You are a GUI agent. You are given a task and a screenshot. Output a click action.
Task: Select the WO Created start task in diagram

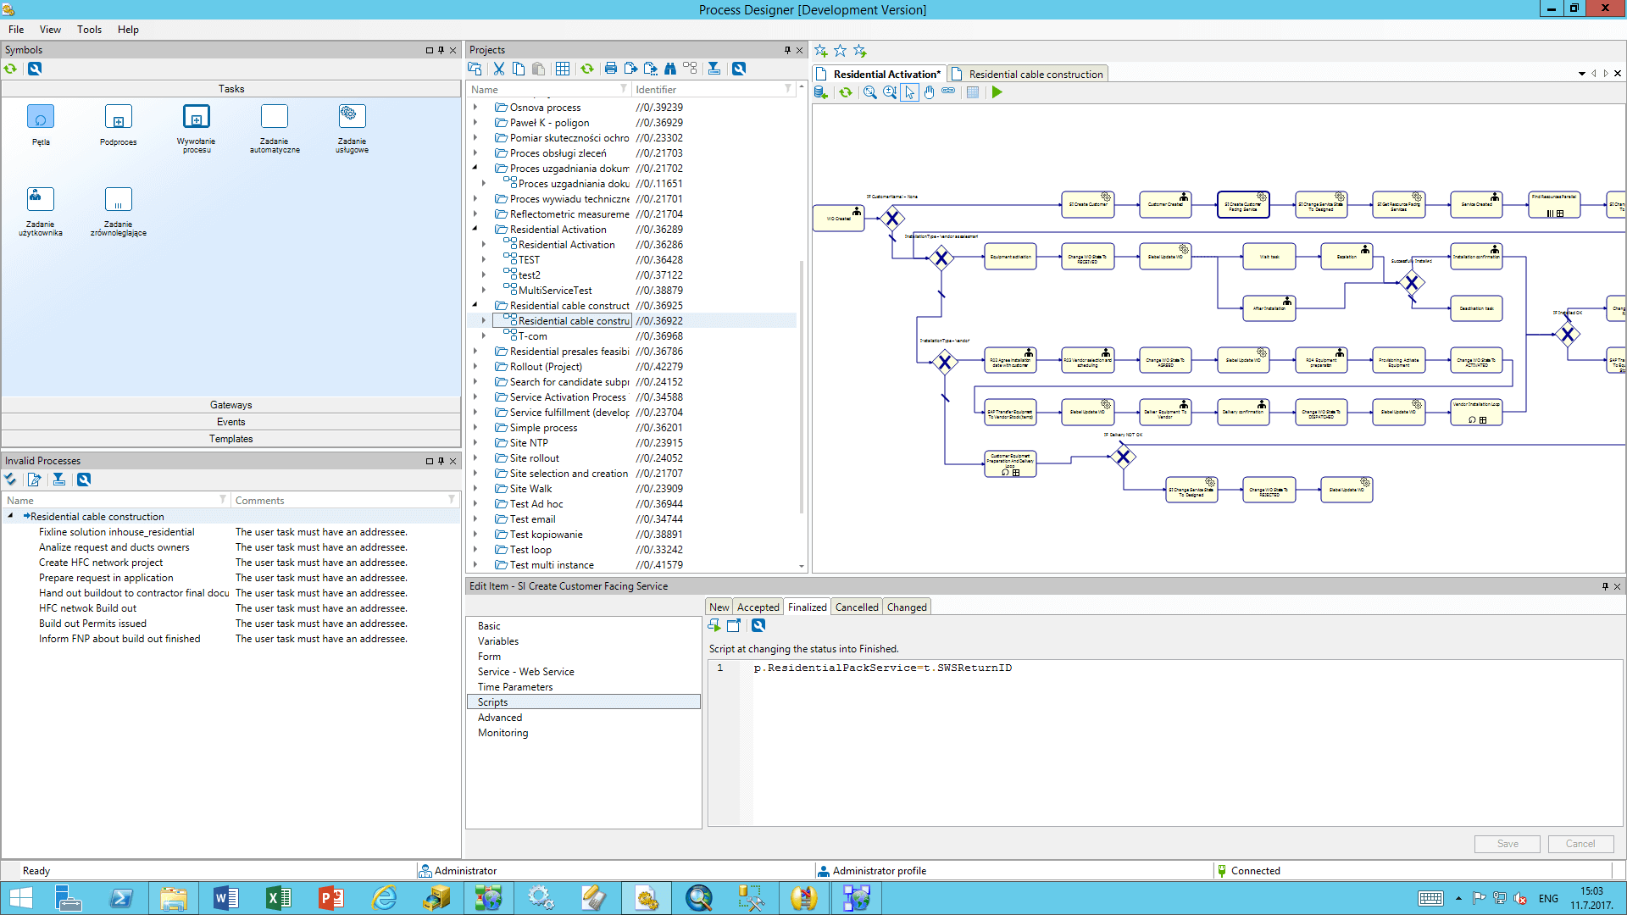point(839,219)
